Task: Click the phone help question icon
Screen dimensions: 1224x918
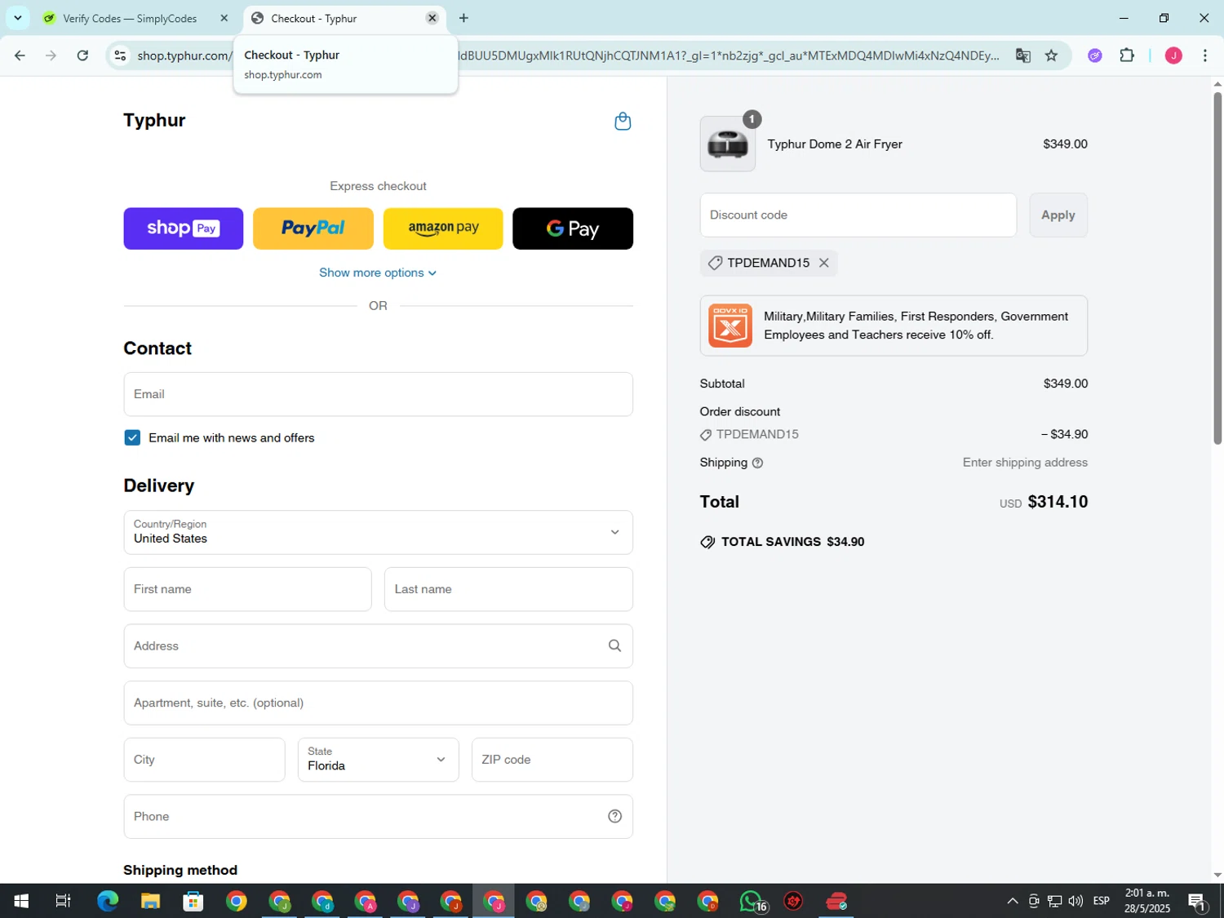Action: [x=614, y=817]
